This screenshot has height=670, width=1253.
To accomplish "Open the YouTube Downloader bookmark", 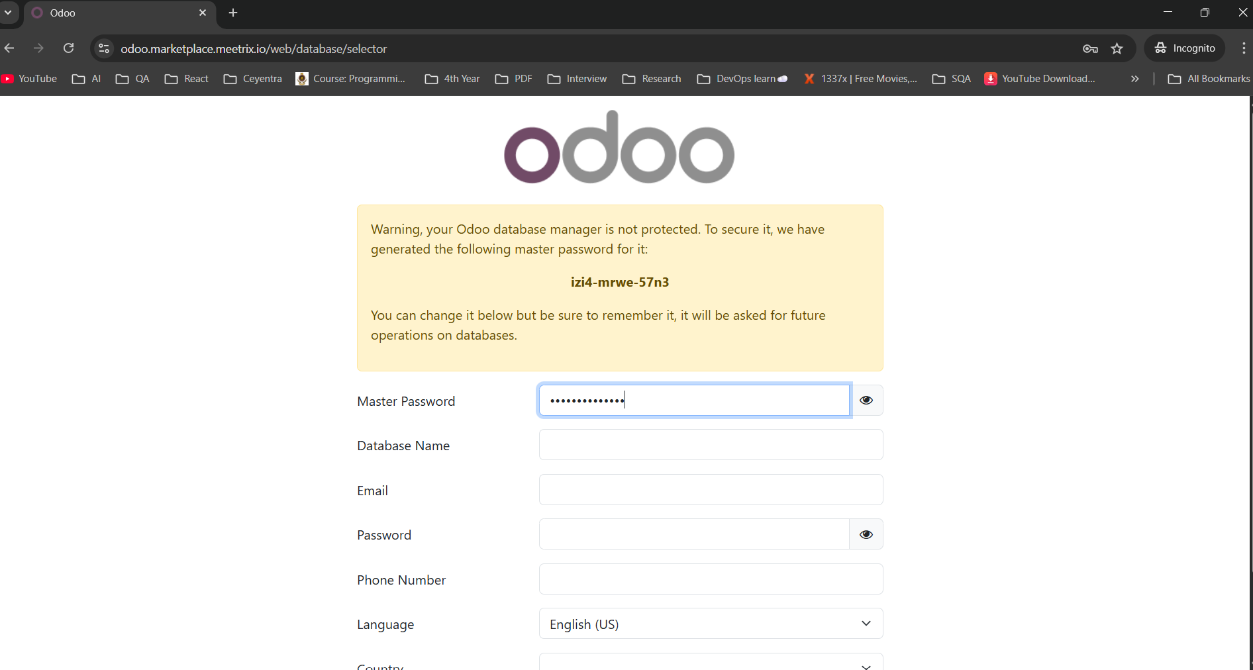I will [1040, 79].
